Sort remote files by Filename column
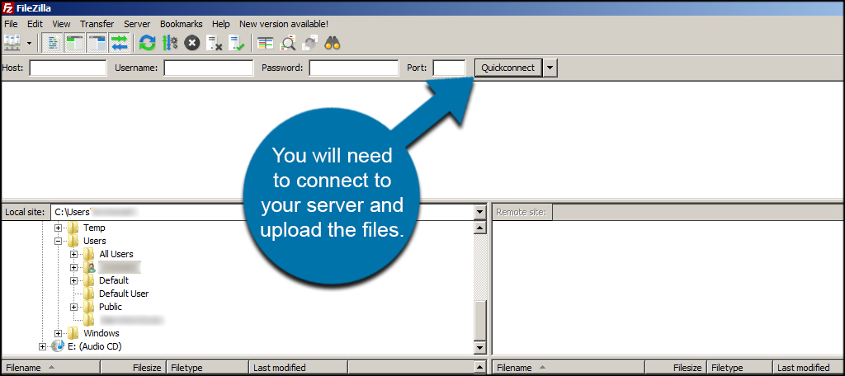Screen dimensions: 845x376 (569, 368)
